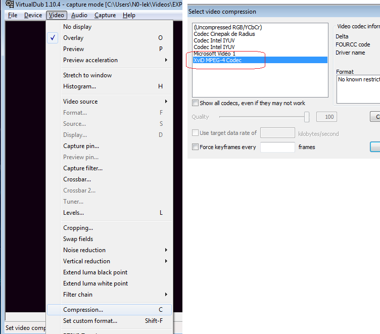
Task: Toggle Extend luma white point
Action: pyautogui.click(x=109, y=283)
